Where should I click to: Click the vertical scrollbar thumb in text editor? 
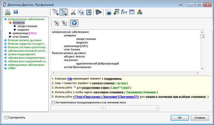coord(202,36)
